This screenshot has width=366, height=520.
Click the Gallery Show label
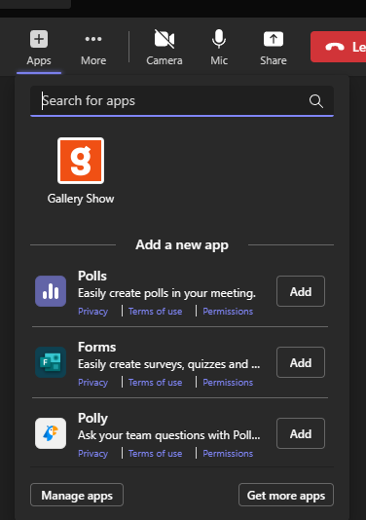click(x=81, y=199)
